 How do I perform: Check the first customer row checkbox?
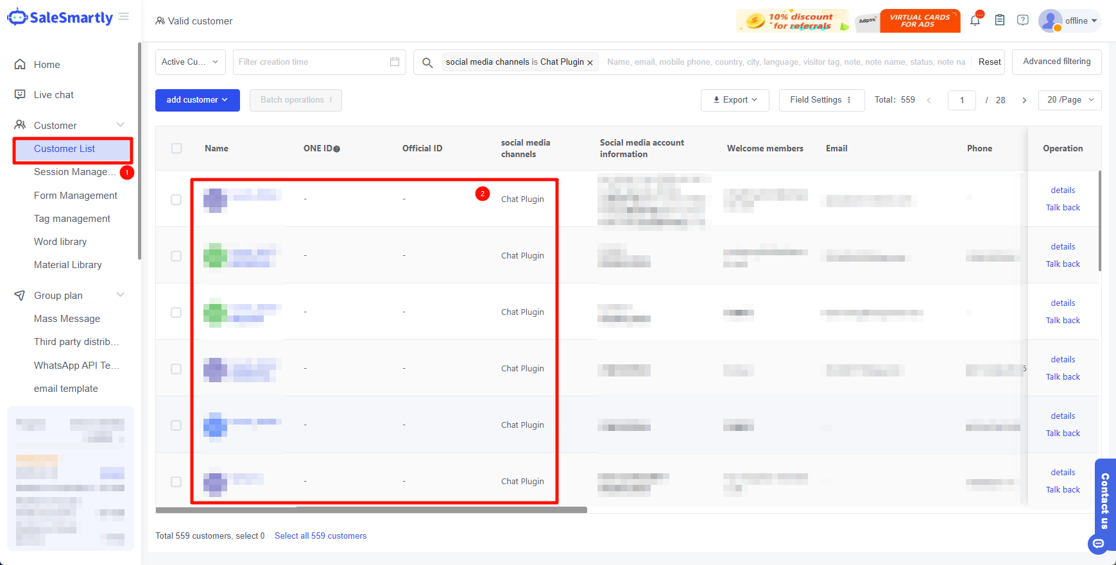click(x=176, y=199)
